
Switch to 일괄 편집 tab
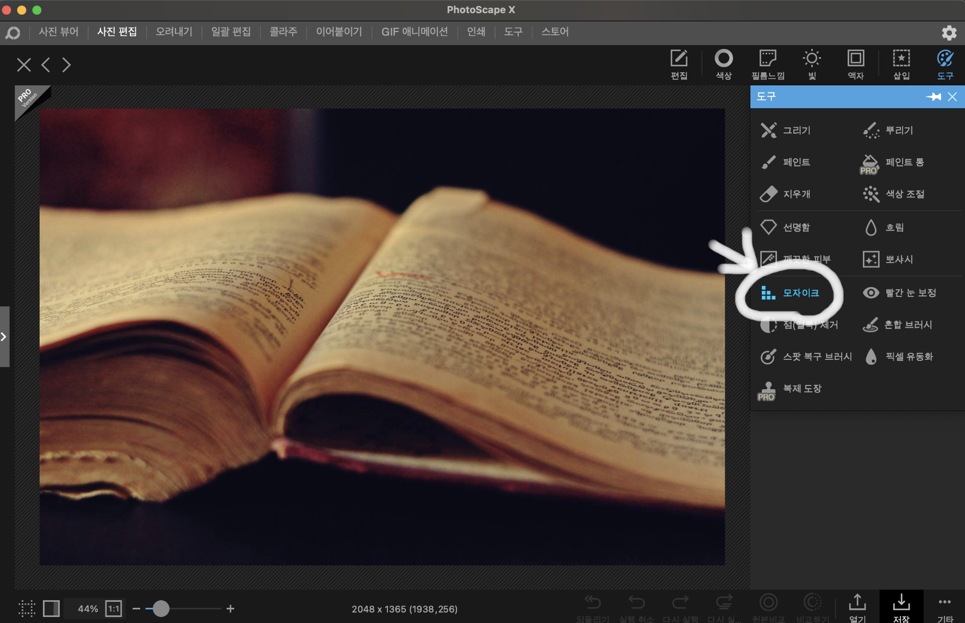pyautogui.click(x=231, y=32)
